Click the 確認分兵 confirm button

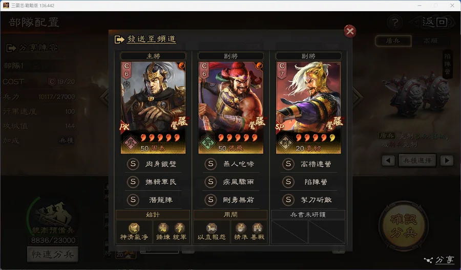pyautogui.click(x=404, y=226)
